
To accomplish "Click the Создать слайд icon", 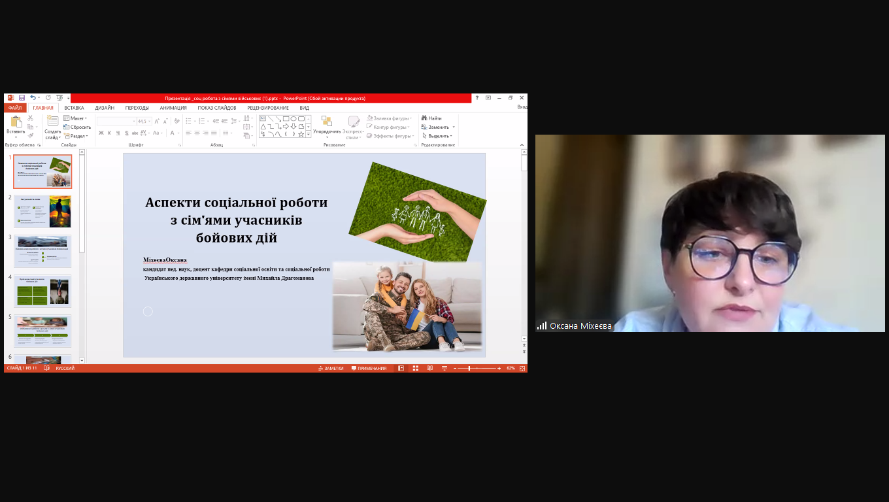I will pos(52,122).
